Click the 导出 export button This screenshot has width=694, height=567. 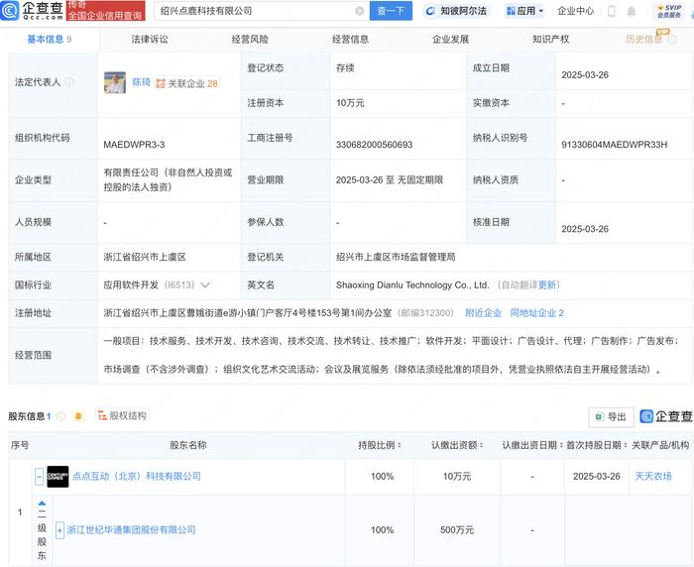[x=612, y=417]
